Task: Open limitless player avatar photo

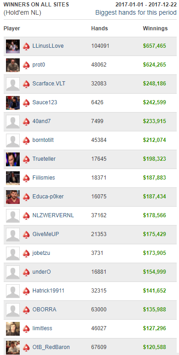Action: point(13,328)
